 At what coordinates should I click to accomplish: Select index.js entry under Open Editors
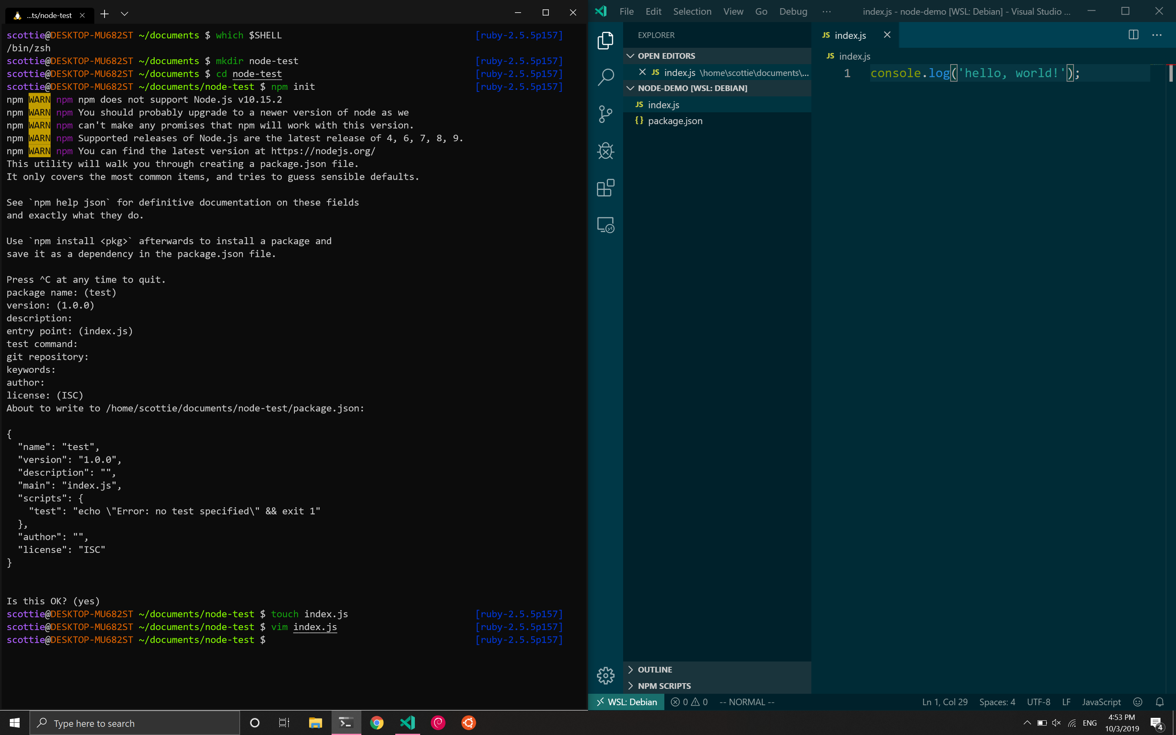click(717, 72)
